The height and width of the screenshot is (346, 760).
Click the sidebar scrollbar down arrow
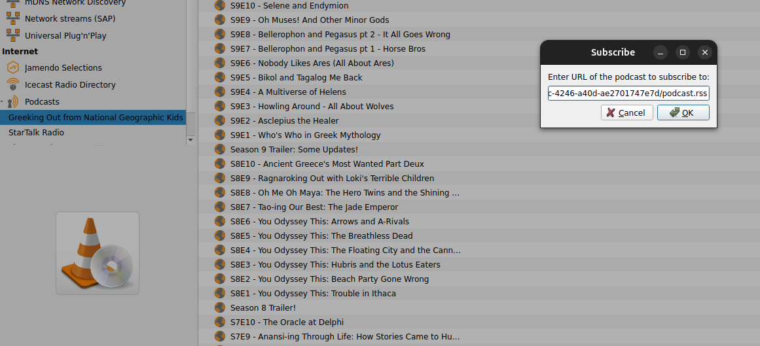(190, 139)
